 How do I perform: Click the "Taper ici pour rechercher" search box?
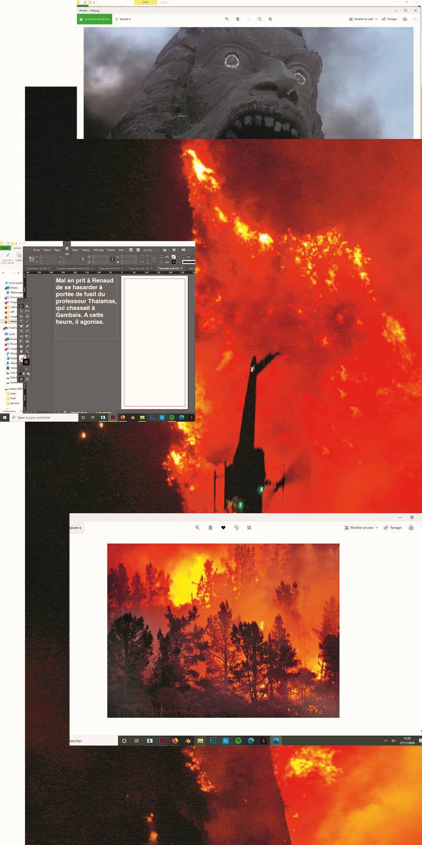click(x=45, y=418)
